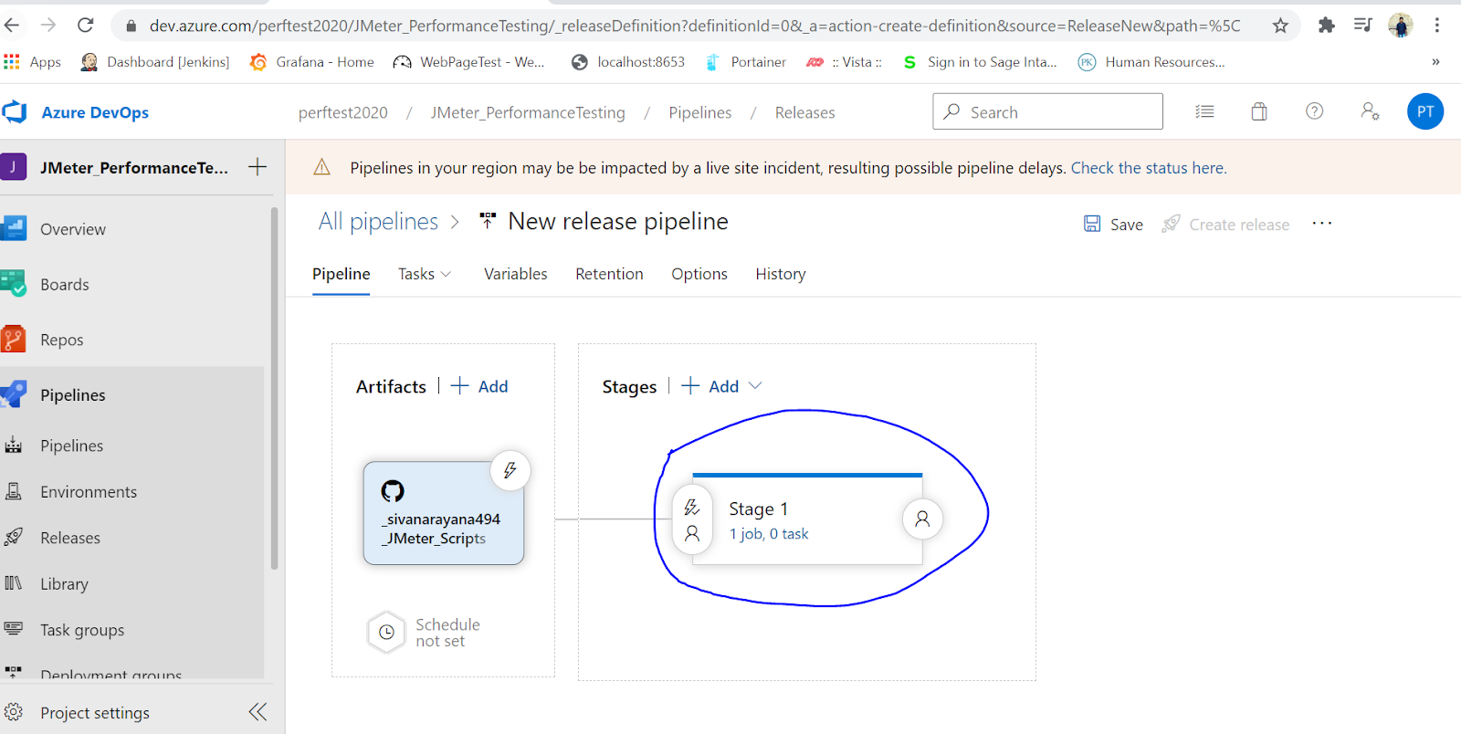Save the release pipeline
Viewport: 1461px width, 734px height.
point(1113,225)
